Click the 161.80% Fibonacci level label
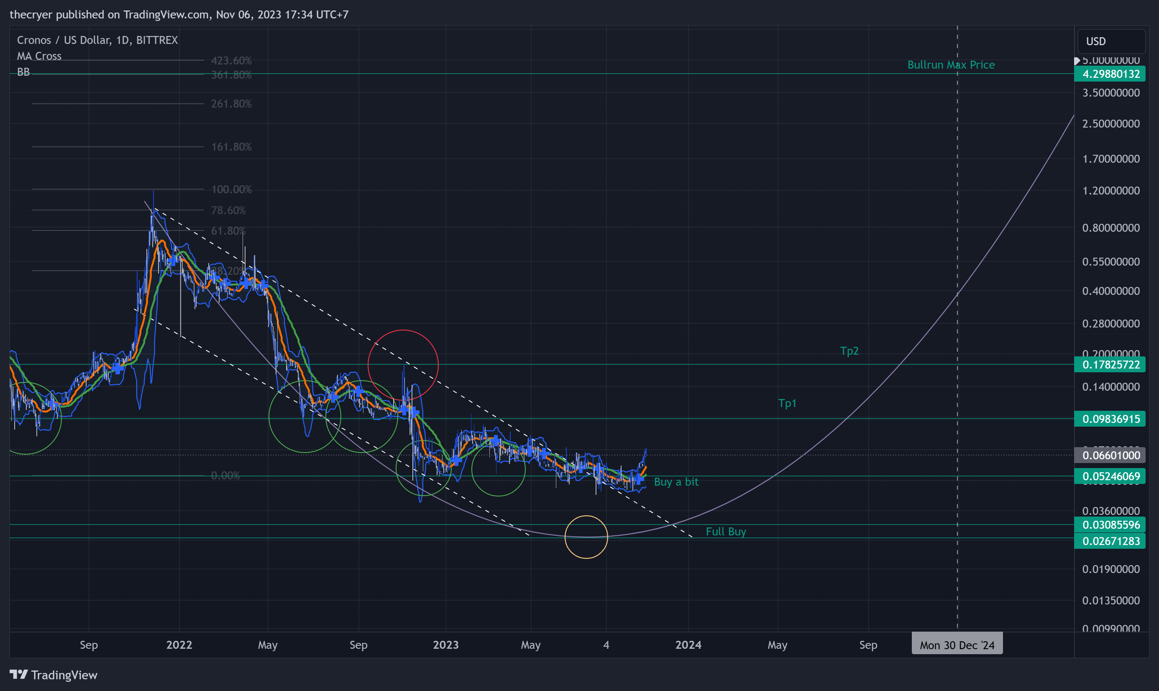Viewport: 1159px width, 691px height. click(x=231, y=147)
